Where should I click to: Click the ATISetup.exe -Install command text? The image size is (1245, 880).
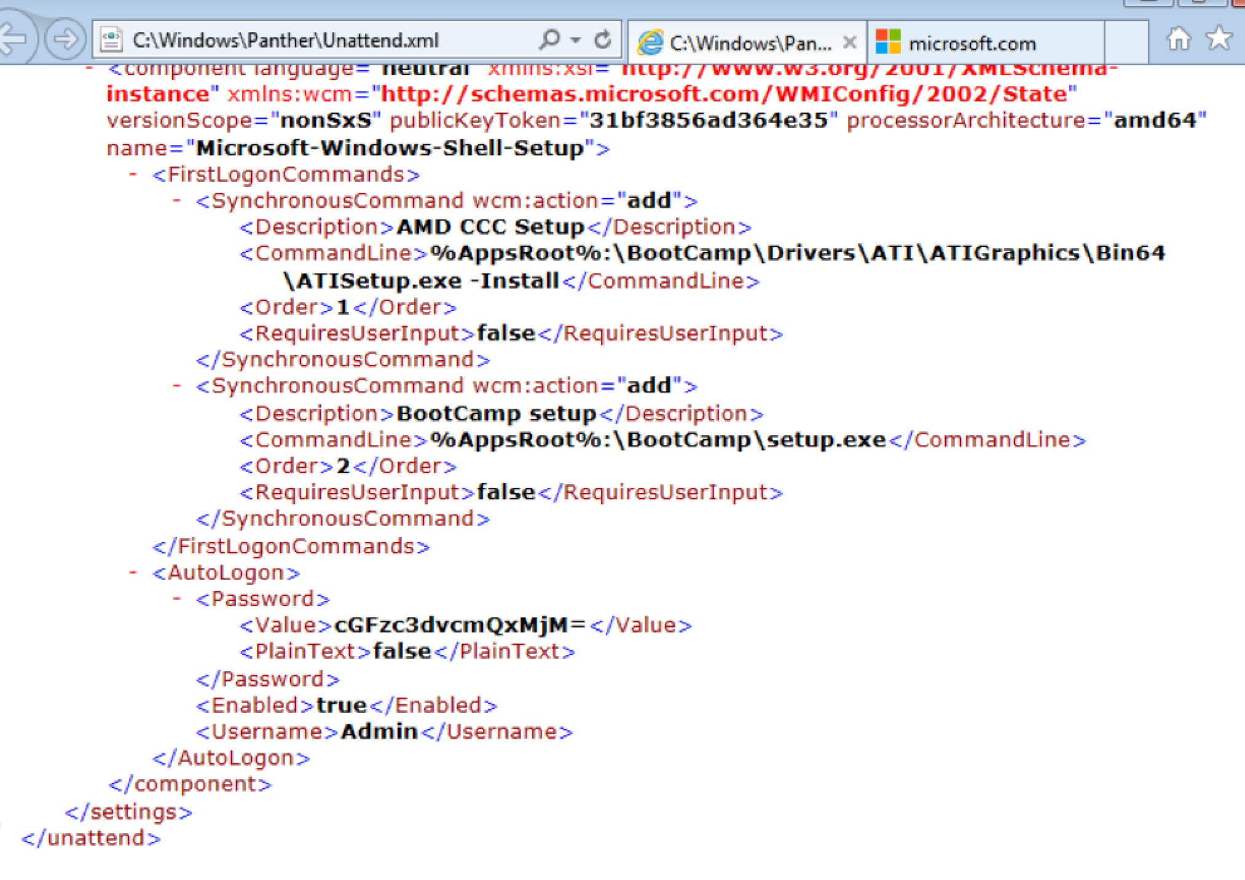[422, 281]
